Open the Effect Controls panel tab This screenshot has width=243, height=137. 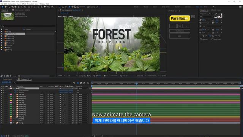[x=22, y=10]
